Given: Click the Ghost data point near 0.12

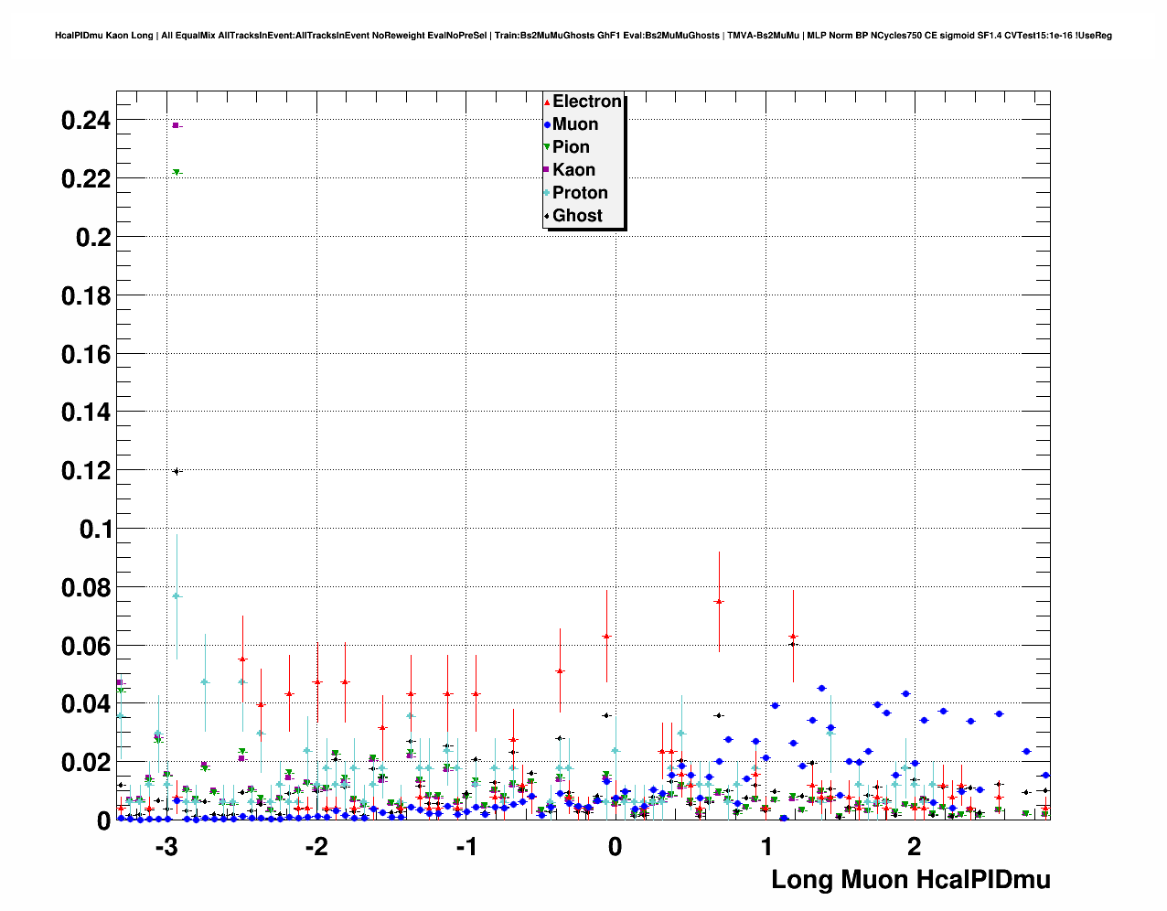Looking at the screenshot, I should tap(177, 471).
